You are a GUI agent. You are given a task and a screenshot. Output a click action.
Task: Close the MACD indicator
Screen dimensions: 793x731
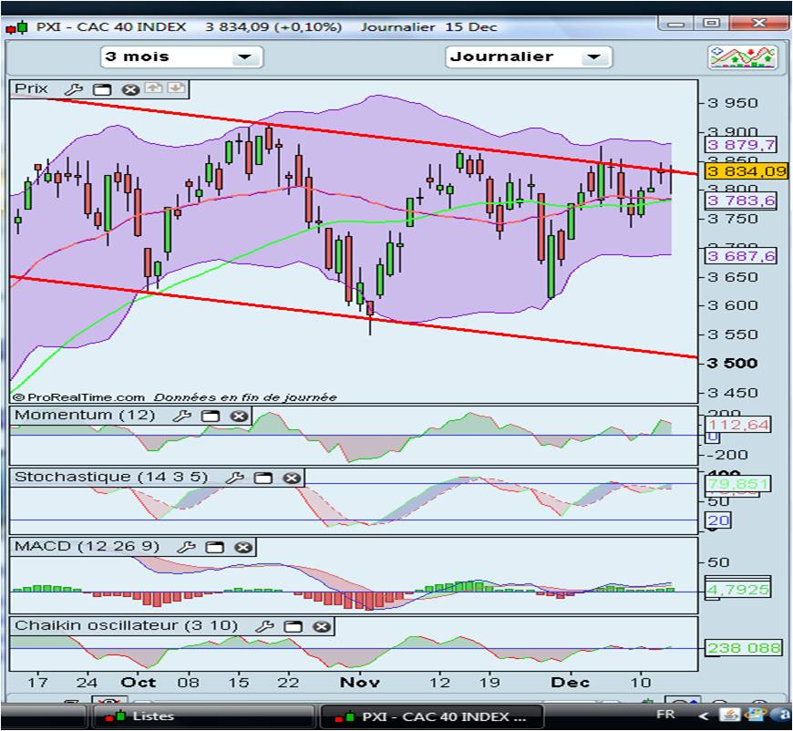pyautogui.click(x=243, y=547)
